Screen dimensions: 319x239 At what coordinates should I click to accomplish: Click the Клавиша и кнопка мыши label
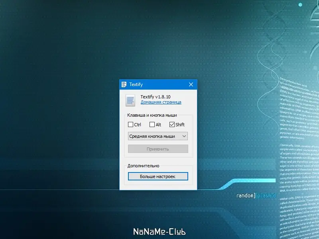[152, 115]
